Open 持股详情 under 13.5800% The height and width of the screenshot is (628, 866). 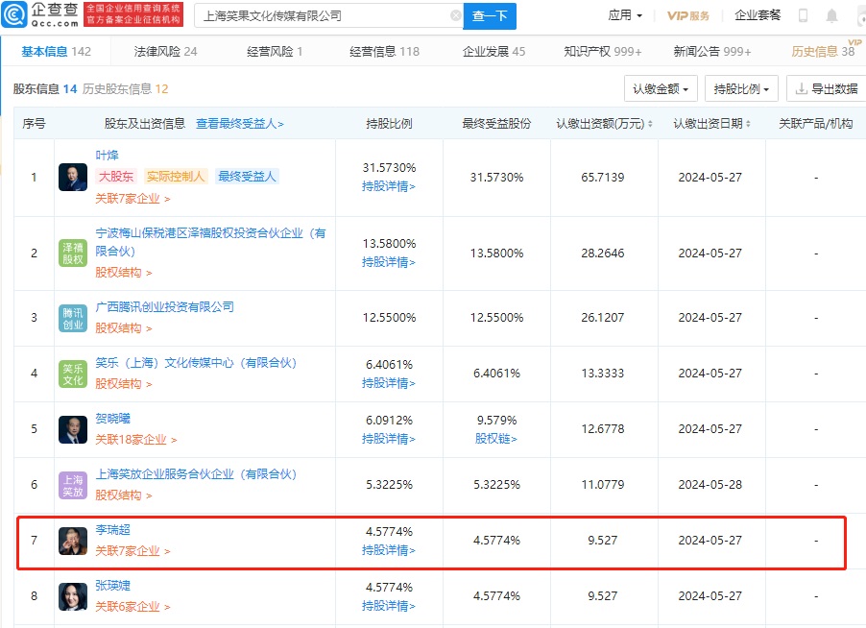pyautogui.click(x=388, y=262)
